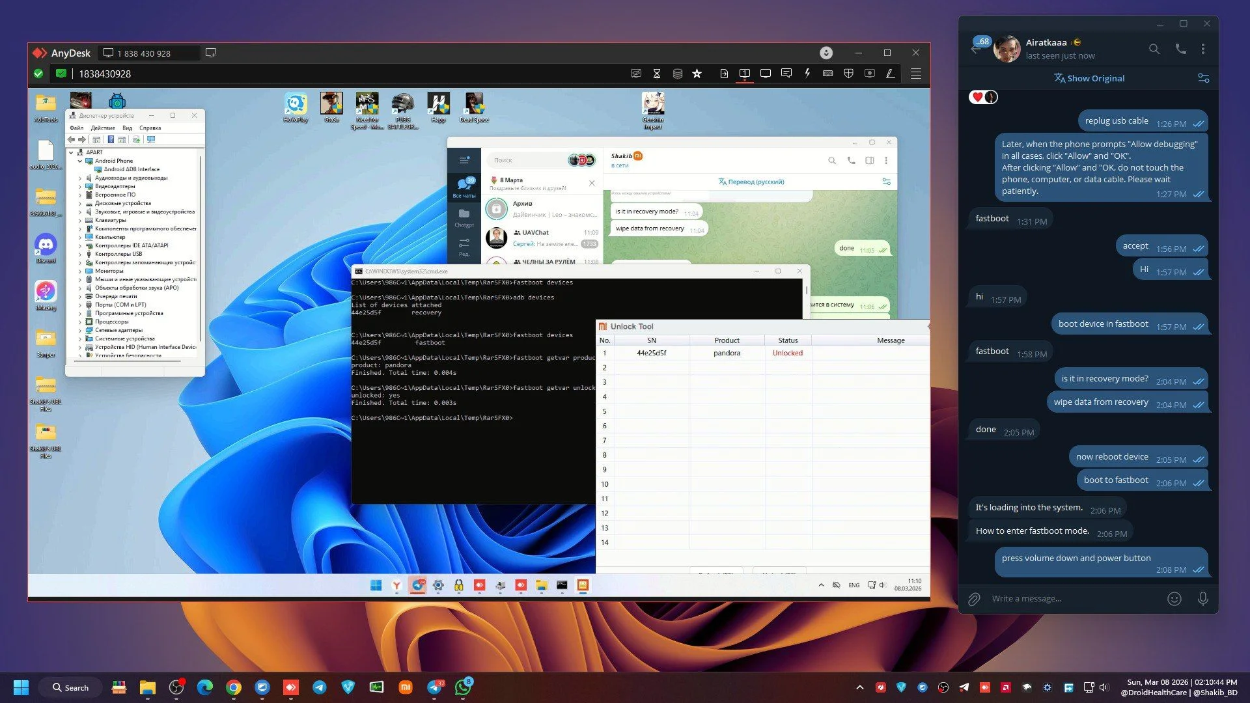Open Действие menu in Device Manager

tap(103, 128)
